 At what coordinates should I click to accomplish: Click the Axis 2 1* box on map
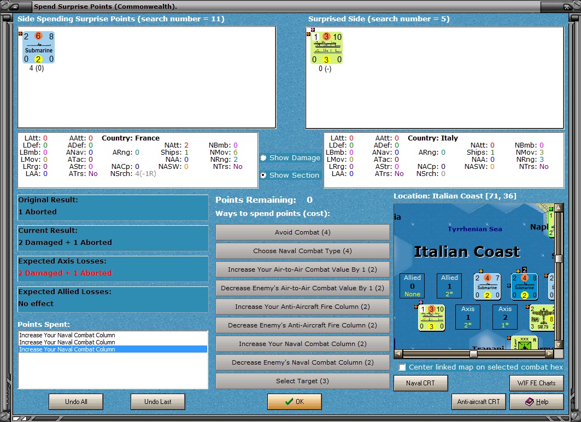pos(504,317)
